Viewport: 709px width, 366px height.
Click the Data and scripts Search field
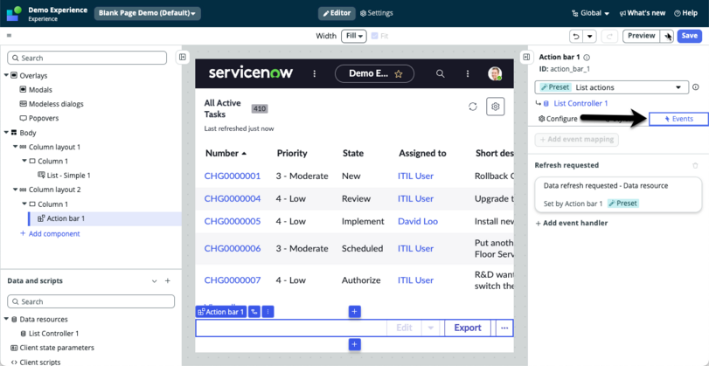tap(91, 301)
